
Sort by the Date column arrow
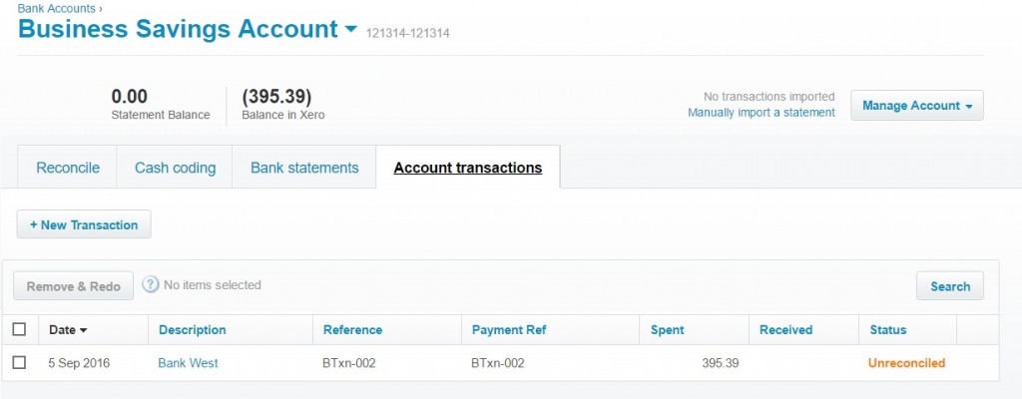[84, 330]
